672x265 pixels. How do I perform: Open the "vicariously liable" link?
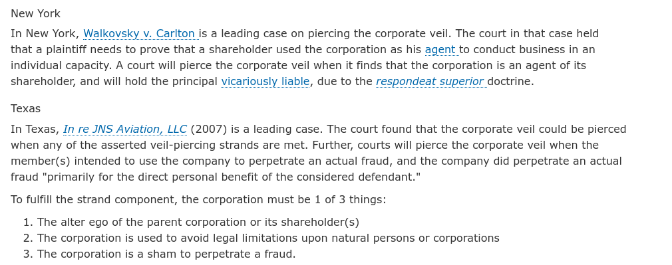pyautogui.click(x=265, y=81)
